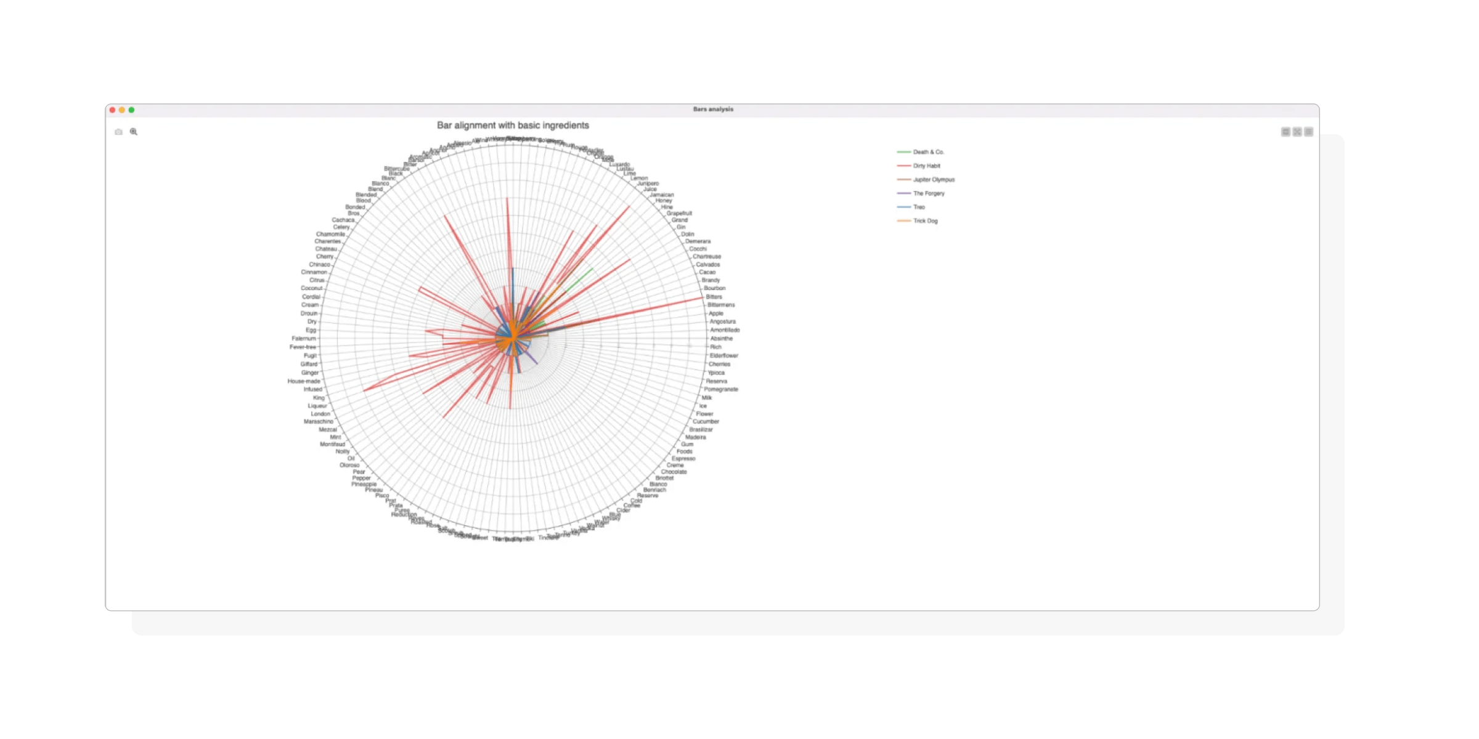1479x739 pixels.
Task: Open the hamburger list icon top-right
Action: point(1309,132)
